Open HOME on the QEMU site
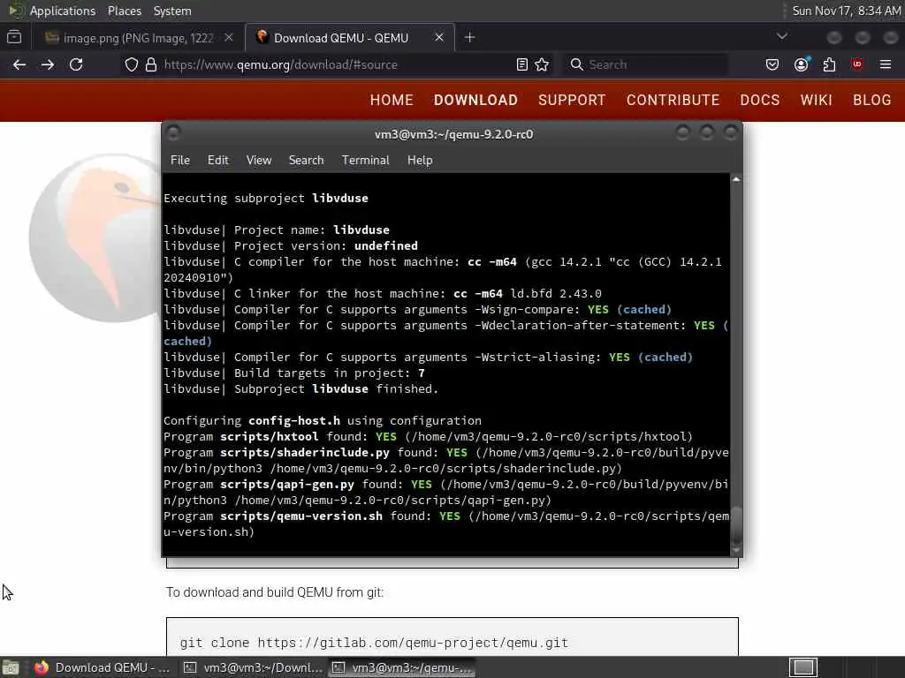This screenshot has height=678, width=905. 392,101
